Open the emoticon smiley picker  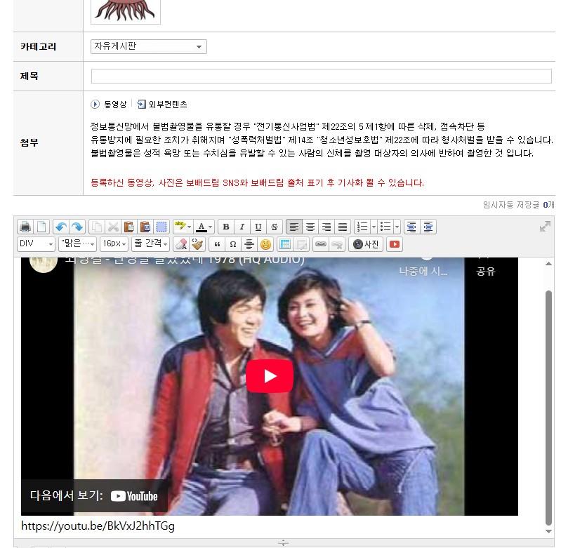(x=265, y=244)
